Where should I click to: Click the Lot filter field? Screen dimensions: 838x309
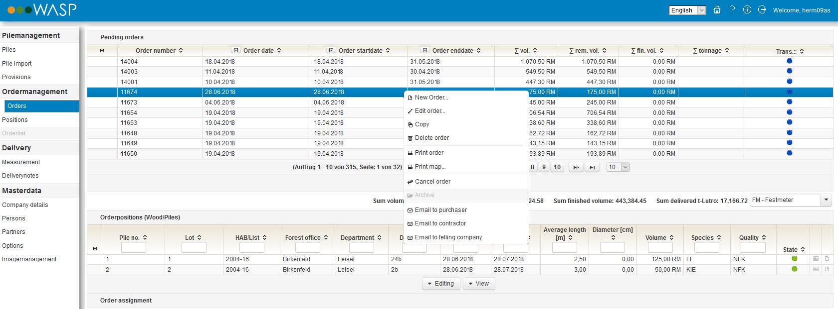(194, 247)
